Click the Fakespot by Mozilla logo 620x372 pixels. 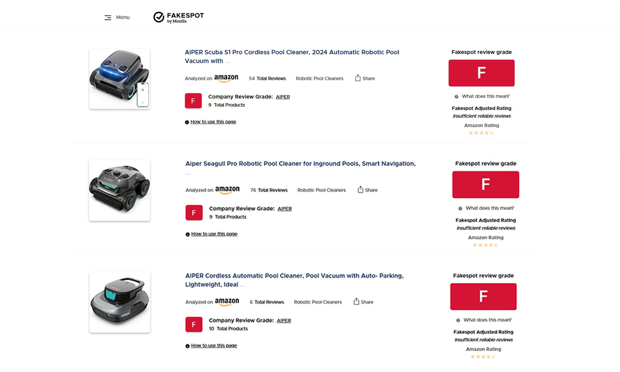point(179,17)
